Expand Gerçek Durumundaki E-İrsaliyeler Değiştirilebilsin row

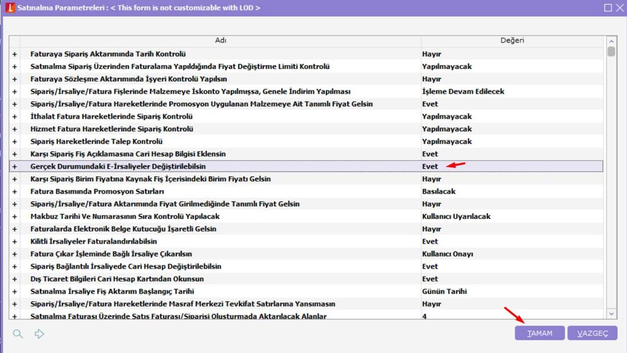tap(15, 167)
